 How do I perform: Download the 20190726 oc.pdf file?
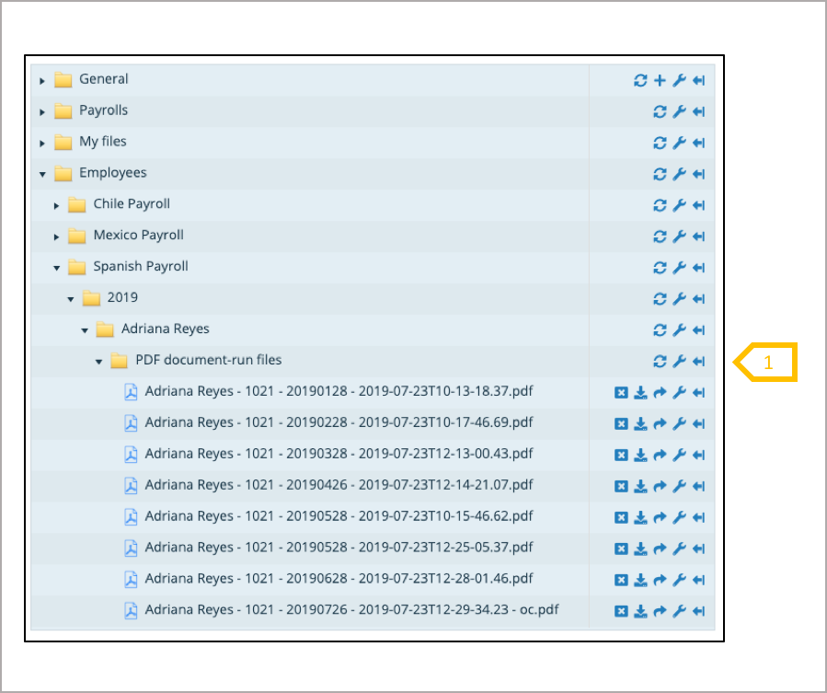(640, 612)
